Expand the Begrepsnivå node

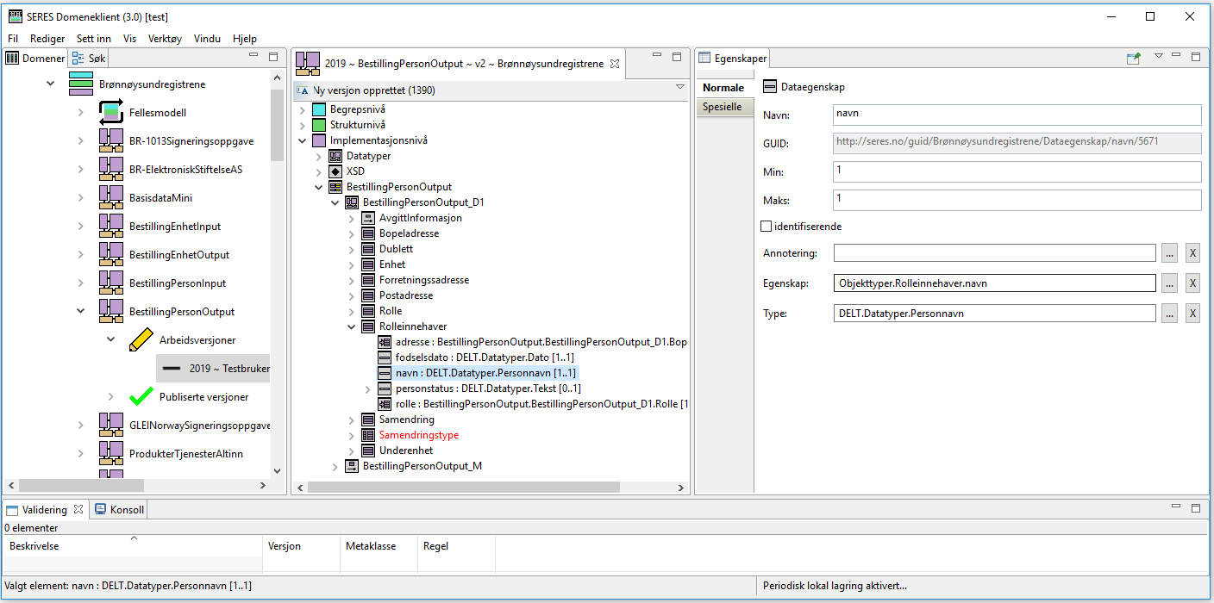click(302, 109)
